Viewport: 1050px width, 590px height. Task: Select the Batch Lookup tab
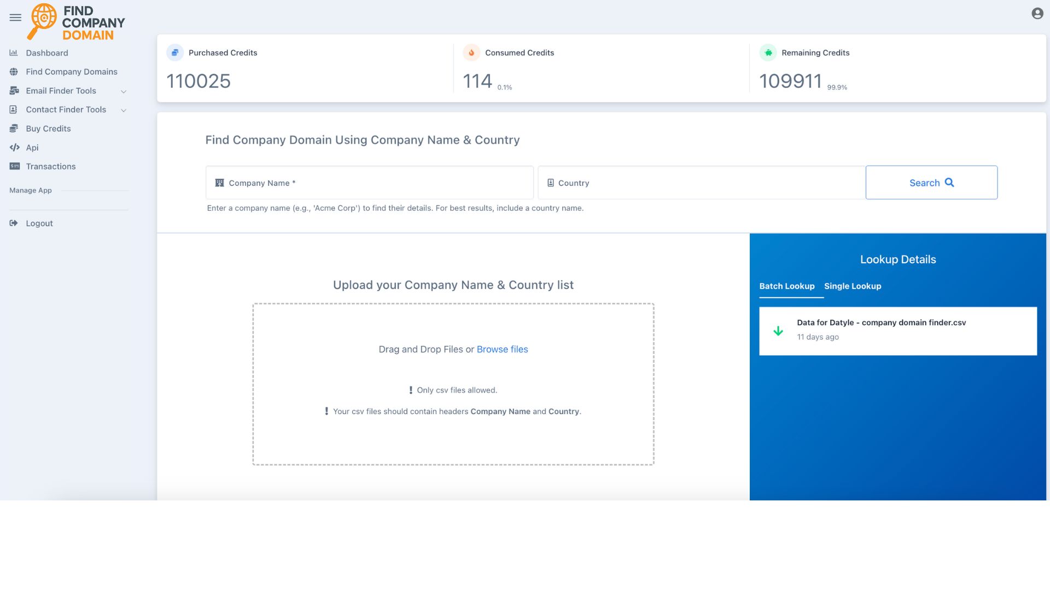(786, 286)
